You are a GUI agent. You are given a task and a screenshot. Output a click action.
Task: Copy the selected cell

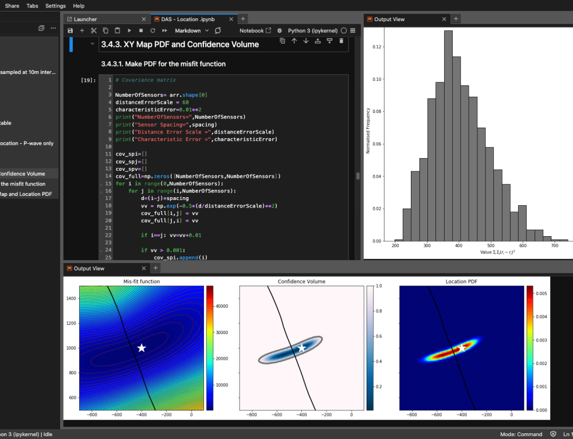click(105, 30)
